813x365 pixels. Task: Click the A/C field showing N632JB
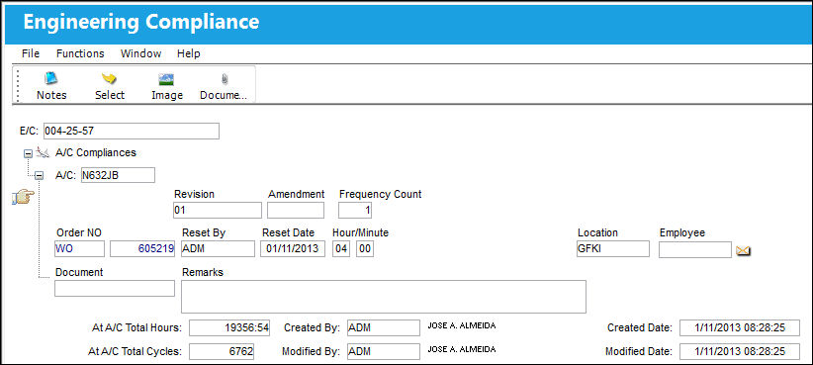pyautogui.click(x=118, y=175)
